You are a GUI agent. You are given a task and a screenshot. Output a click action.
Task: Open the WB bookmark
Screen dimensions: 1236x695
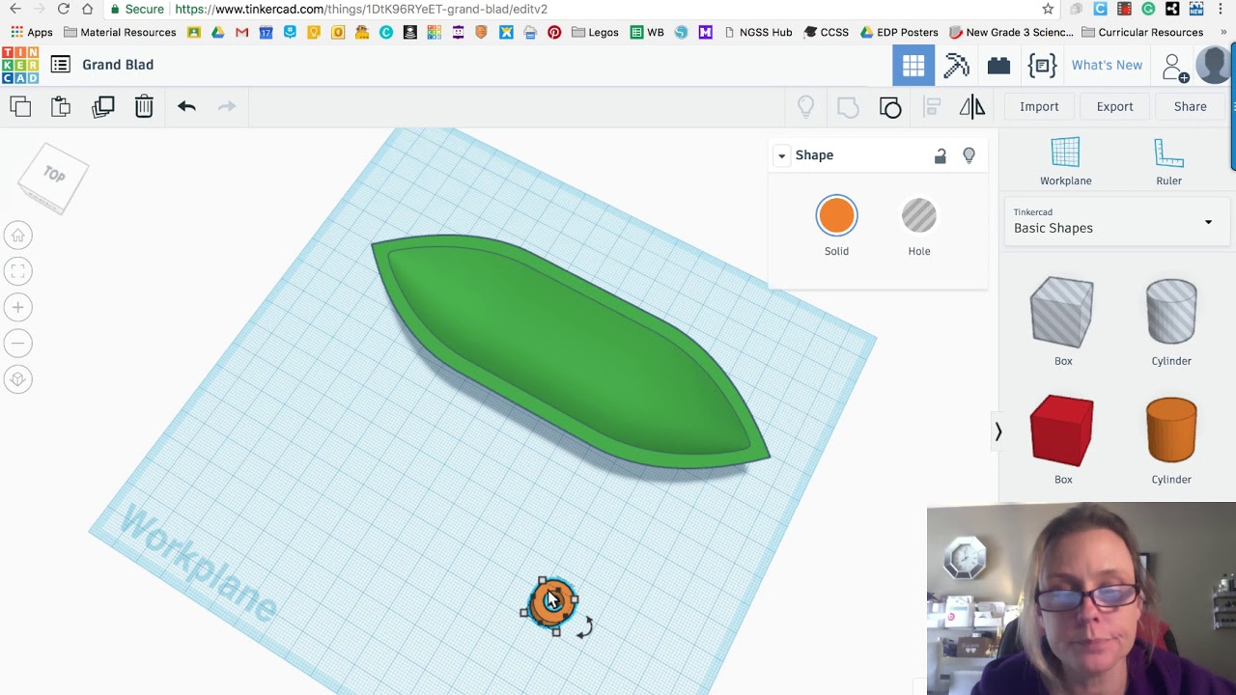point(647,32)
